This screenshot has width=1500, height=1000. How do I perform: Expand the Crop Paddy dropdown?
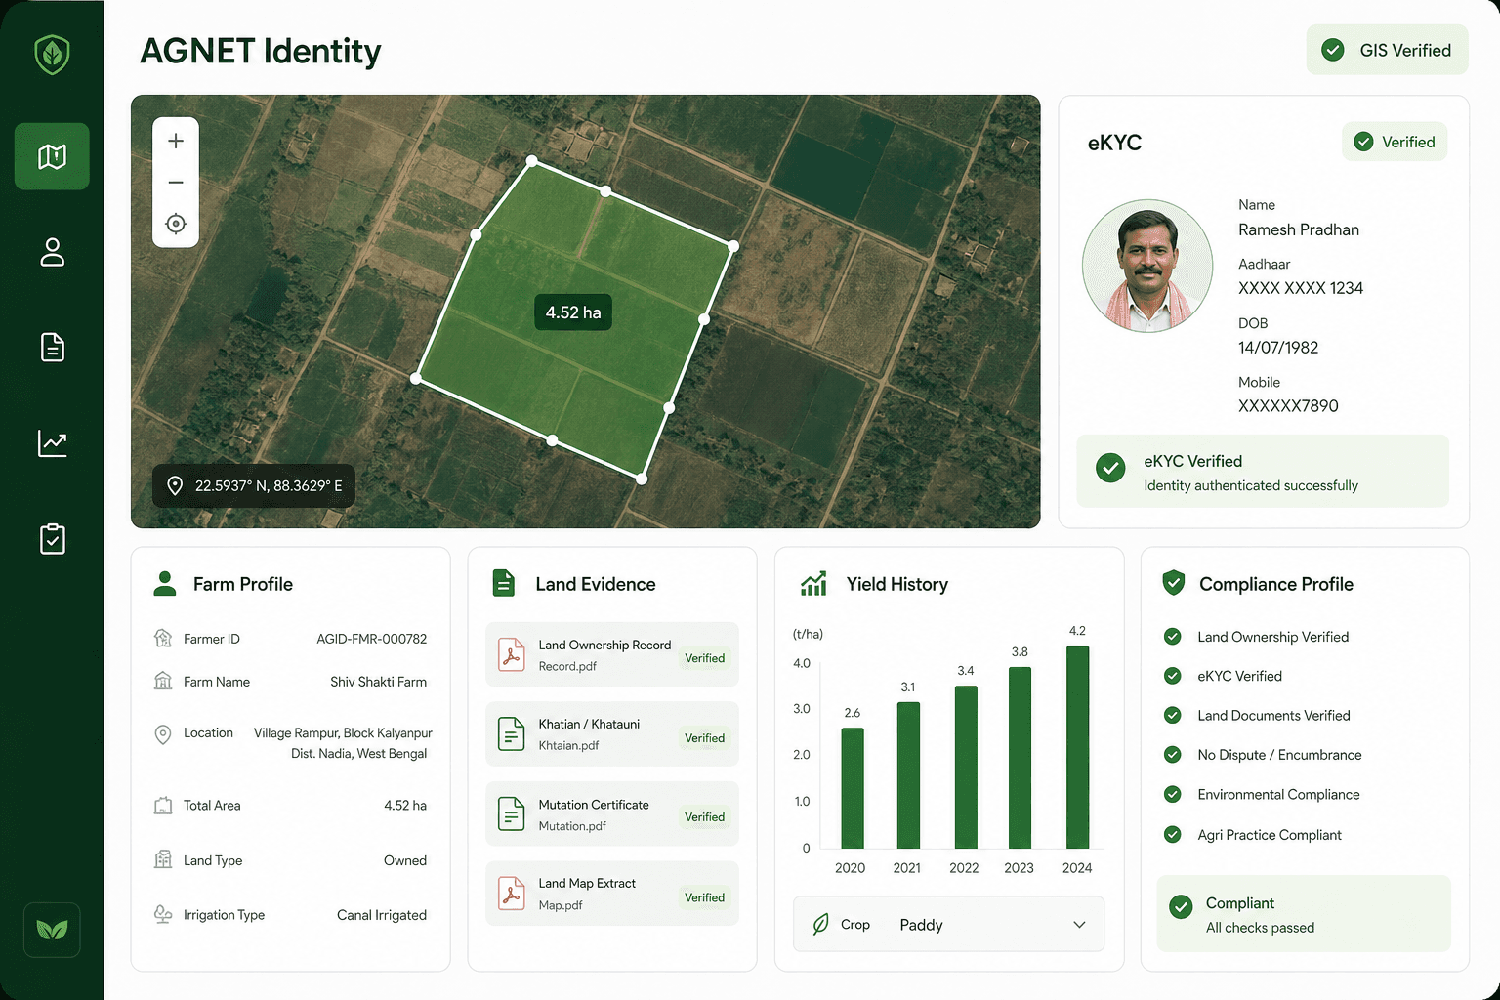(948, 924)
